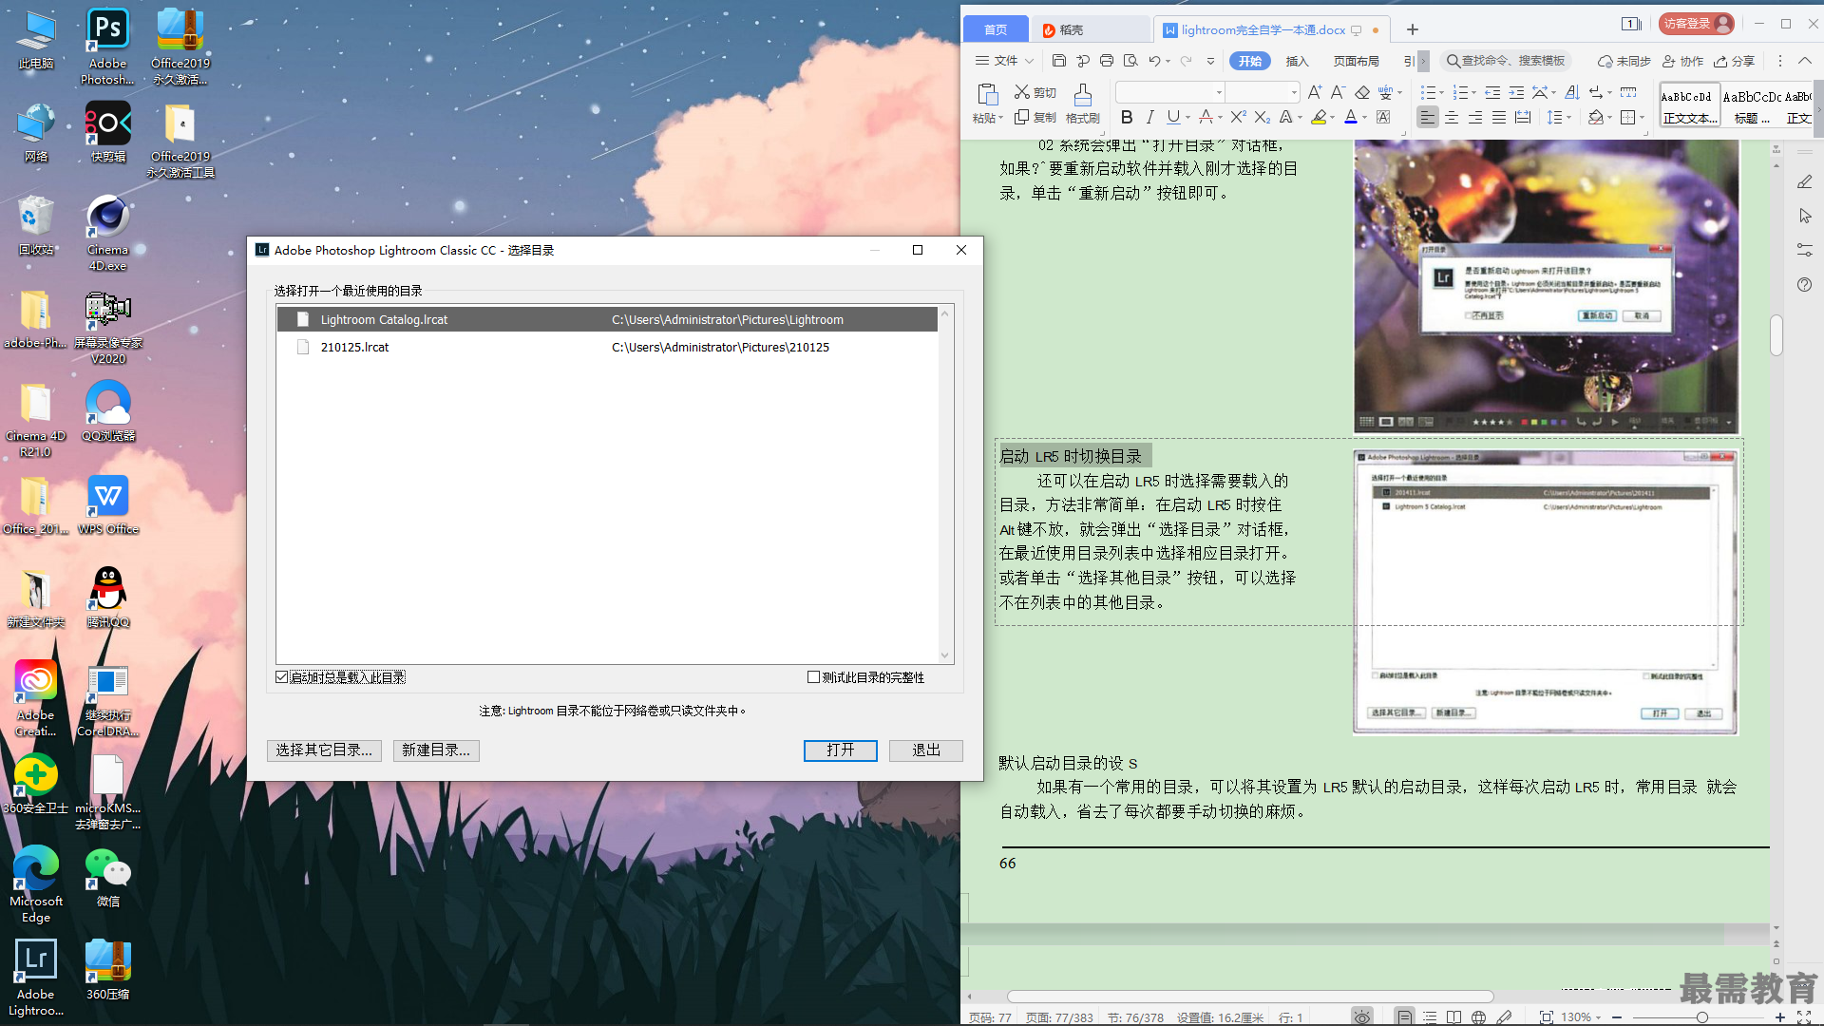Select the 210125.lrcat catalog row
This screenshot has width=1824, height=1026.
607,347
